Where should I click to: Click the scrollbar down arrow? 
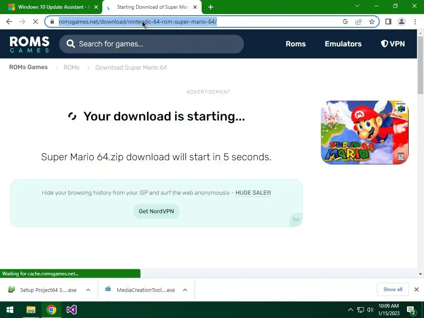[420, 274]
